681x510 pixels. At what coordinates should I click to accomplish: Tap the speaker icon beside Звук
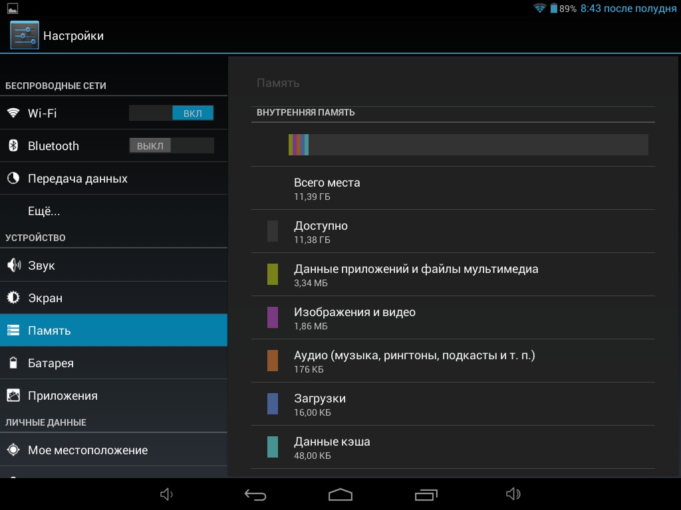[13, 265]
